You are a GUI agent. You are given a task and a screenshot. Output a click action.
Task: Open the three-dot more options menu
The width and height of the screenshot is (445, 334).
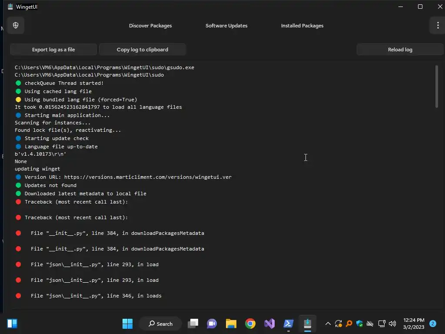(438, 25)
